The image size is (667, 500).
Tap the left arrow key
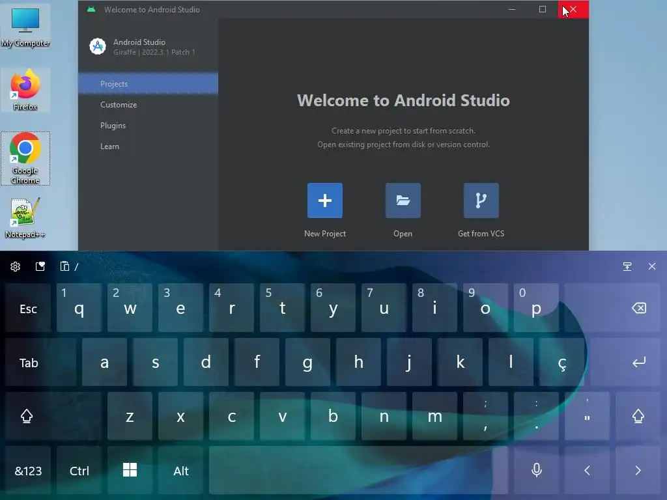click(x=587, y=470)
